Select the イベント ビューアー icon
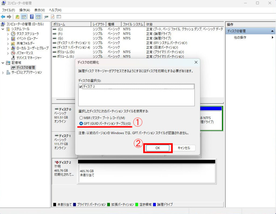This screenshot has height=214, width=276. (13, 39)
